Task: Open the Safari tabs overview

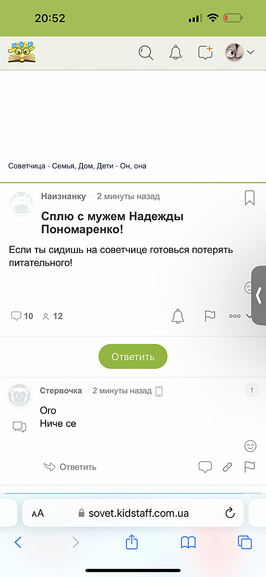Action: 245,542
